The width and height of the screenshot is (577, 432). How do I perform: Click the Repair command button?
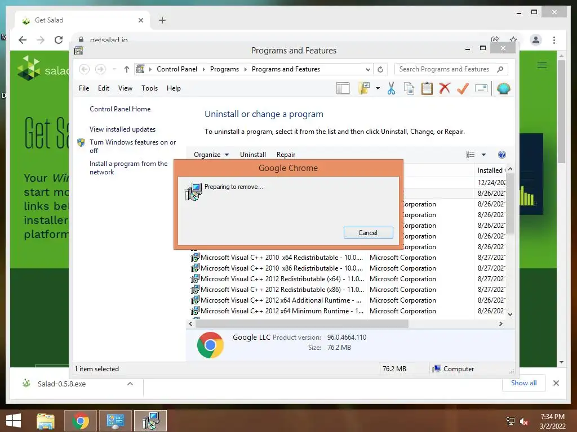coord(286,155)
